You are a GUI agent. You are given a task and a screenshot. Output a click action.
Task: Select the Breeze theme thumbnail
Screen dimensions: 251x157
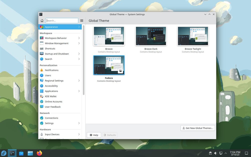109,36
